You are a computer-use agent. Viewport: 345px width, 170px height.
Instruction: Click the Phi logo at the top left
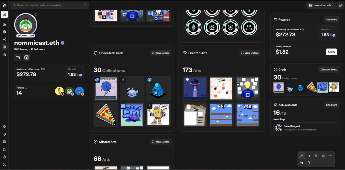coord(4,4)
